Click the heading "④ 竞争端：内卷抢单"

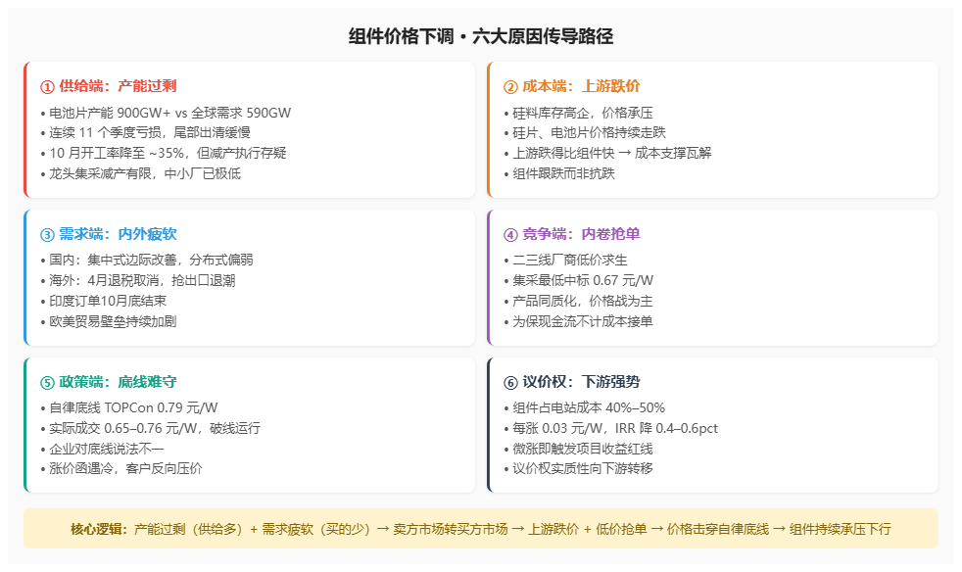point(572,234)
